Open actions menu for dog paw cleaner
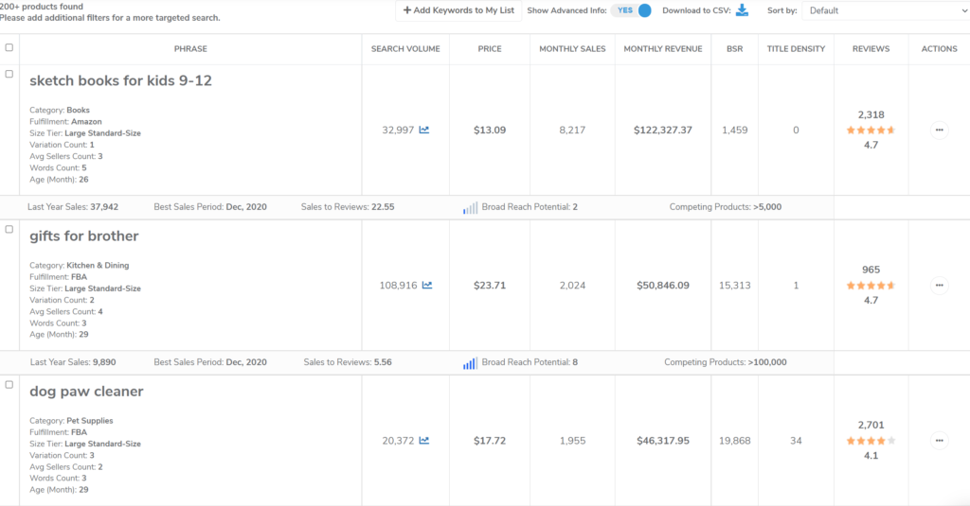Screen dimensions: 970x506 coord(939,440)
